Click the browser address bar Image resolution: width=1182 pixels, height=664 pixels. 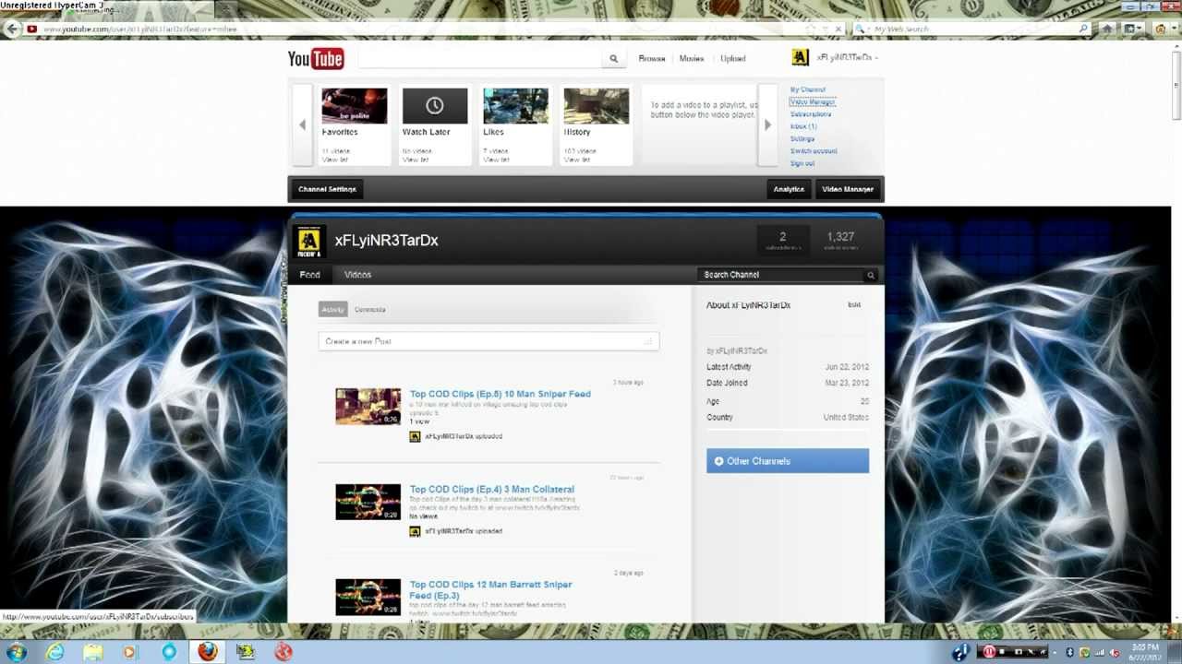tap(416, 29)
